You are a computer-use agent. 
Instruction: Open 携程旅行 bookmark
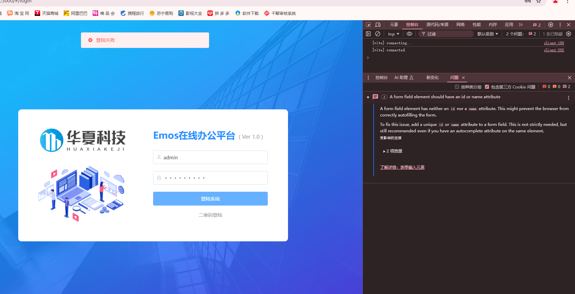[x=132, y=13]
